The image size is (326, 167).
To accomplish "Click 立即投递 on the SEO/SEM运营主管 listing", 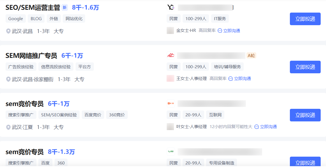I will (x=305, y=19).
